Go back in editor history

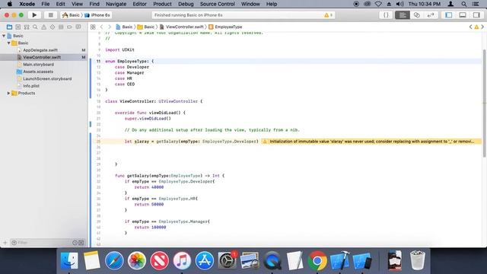pos(101,27)
